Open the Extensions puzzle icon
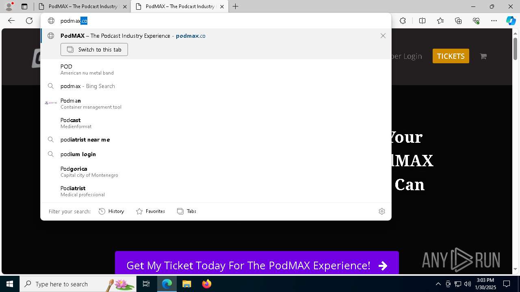Screen dimensions: 520x292 pyautogui.click(x=403, y=21)
